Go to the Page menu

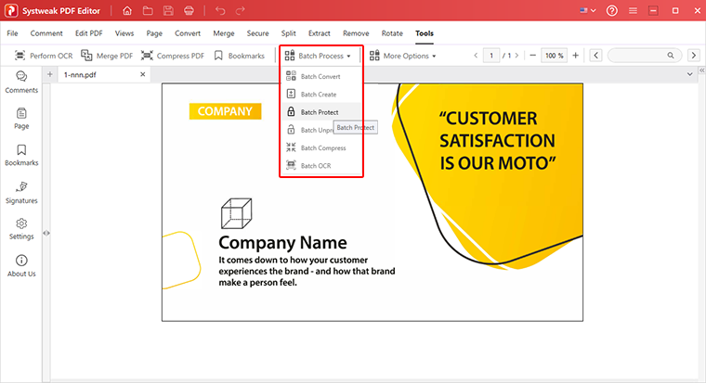point(154,33)
